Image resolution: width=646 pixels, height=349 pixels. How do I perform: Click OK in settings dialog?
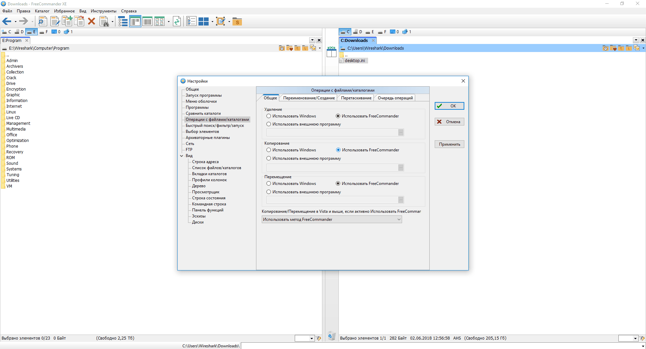(x=450, y=106)
